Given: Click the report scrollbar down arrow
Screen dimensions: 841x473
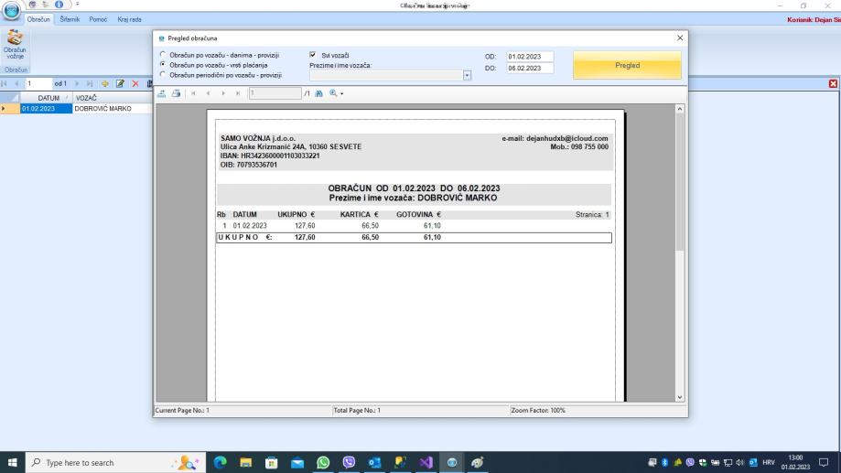Looking at the screenshot, I should (680, 397).
